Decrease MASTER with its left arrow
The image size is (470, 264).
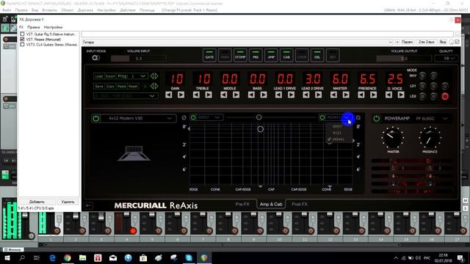click(334, 95)
